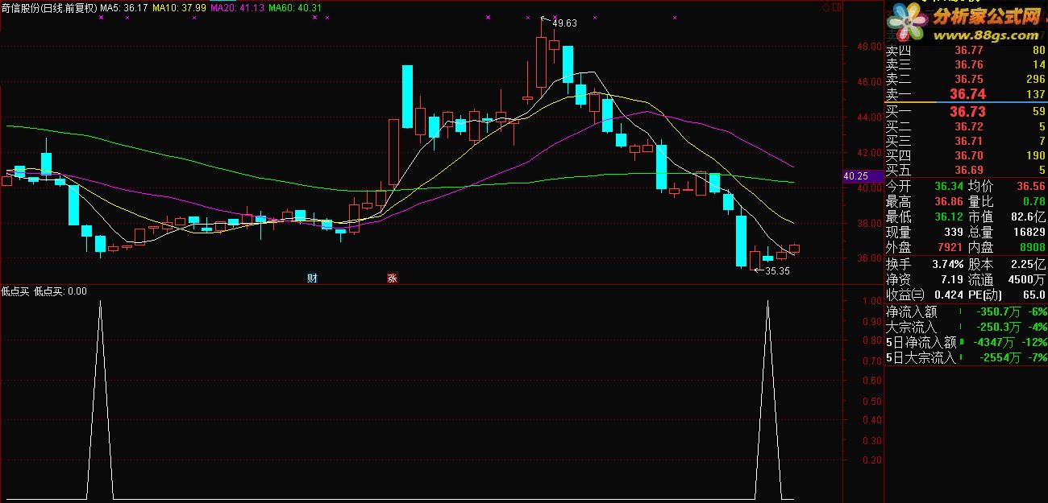Screen dimensions: 1048x503
Task: Click the 5日大宗流入 -2554万 row
Action: tap(966, 358)
